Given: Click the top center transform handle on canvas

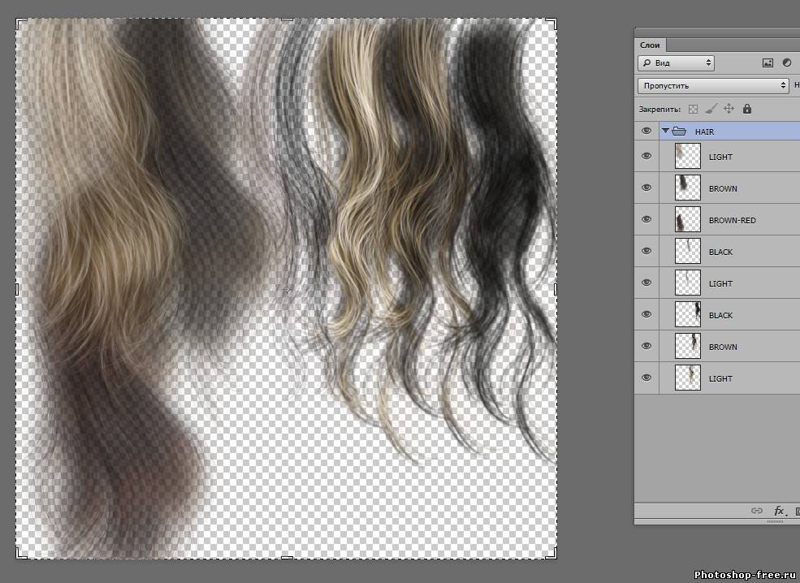Looking at the screenshot, I should pos(286,19).
